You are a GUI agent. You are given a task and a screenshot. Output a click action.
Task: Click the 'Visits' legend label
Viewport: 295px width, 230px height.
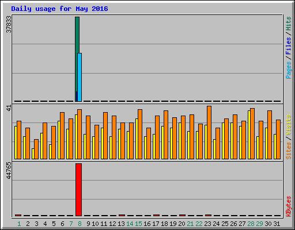[x=288, y=125]
